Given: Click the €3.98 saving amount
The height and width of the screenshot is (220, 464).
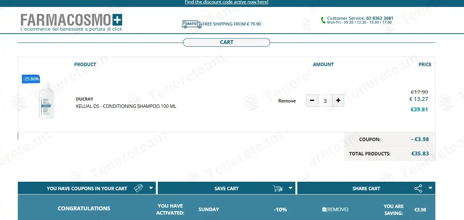Looking at the screenshot, I should click(x=420, y=210).
